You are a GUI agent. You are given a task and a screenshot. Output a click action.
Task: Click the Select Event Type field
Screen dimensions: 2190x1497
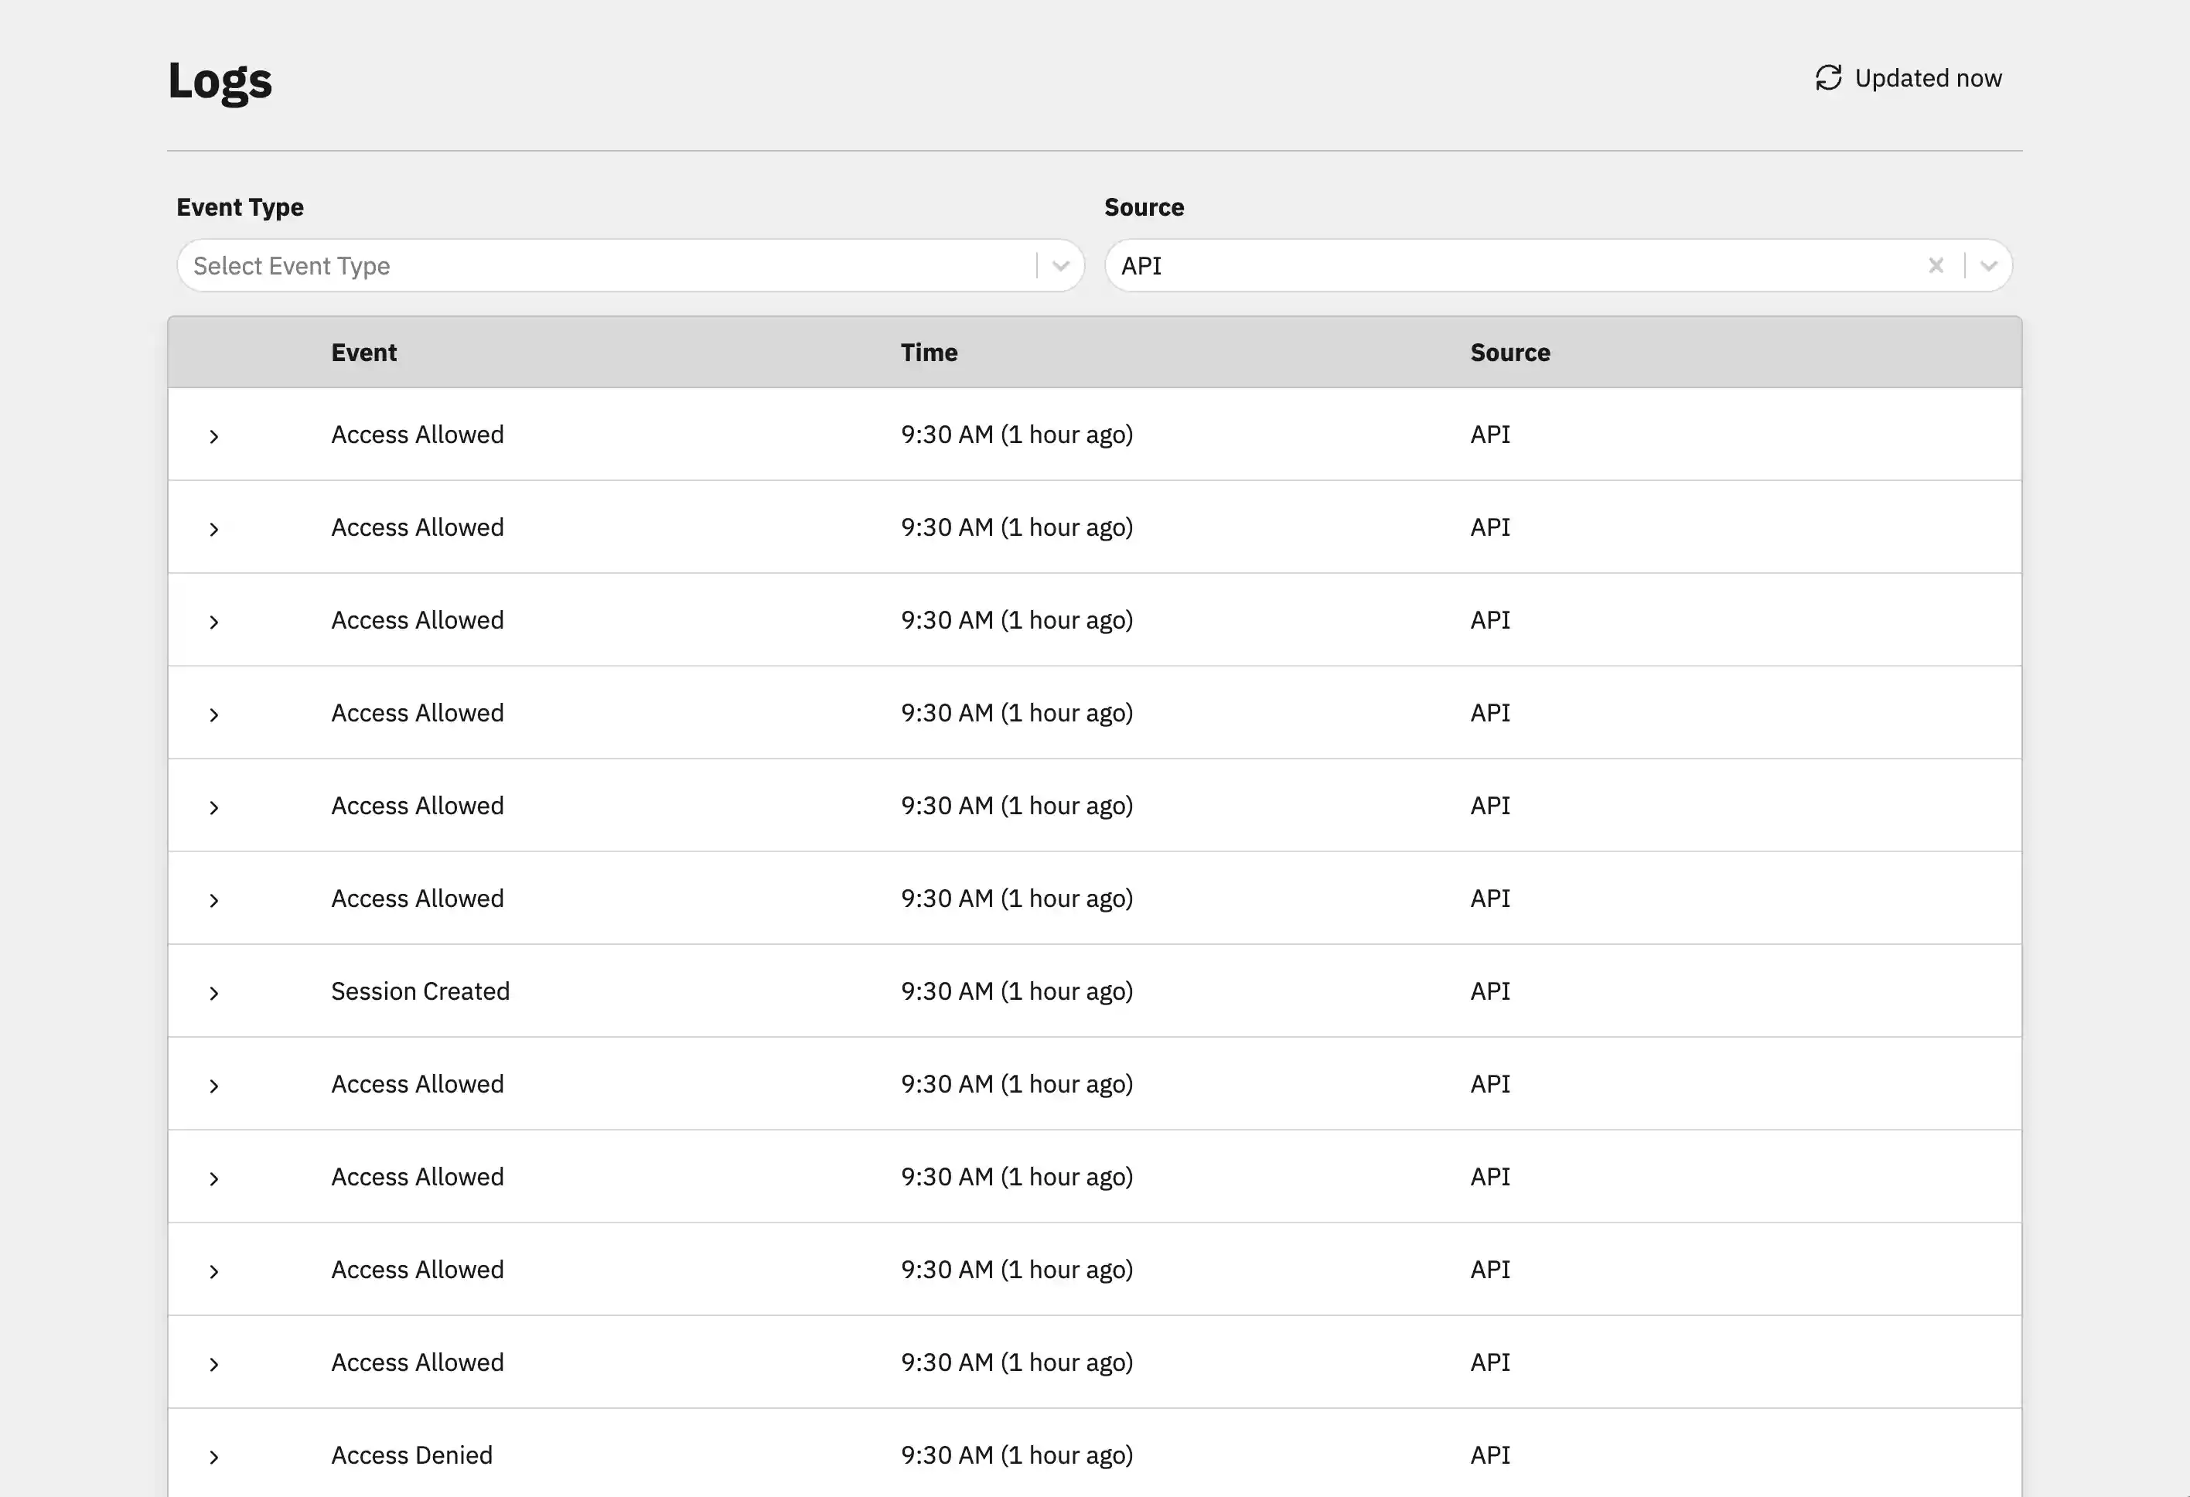click(x=603, y=266)
